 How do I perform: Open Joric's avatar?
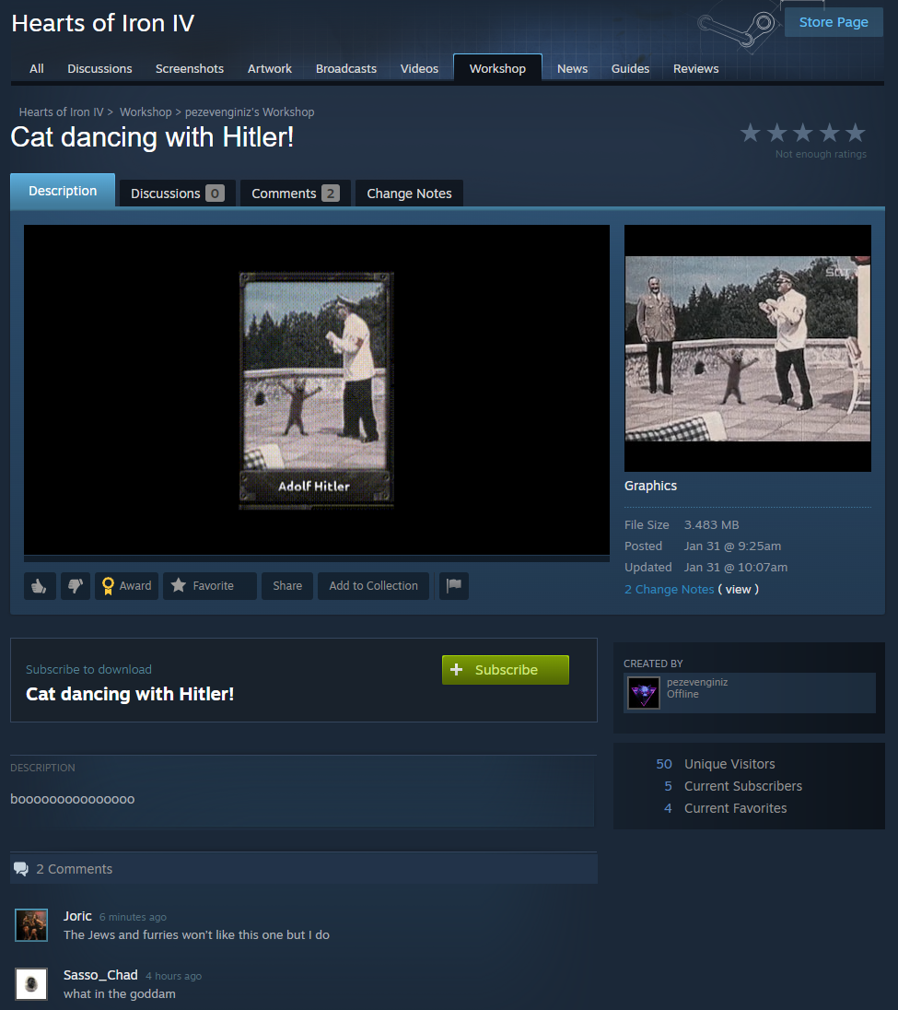(31, 925)
